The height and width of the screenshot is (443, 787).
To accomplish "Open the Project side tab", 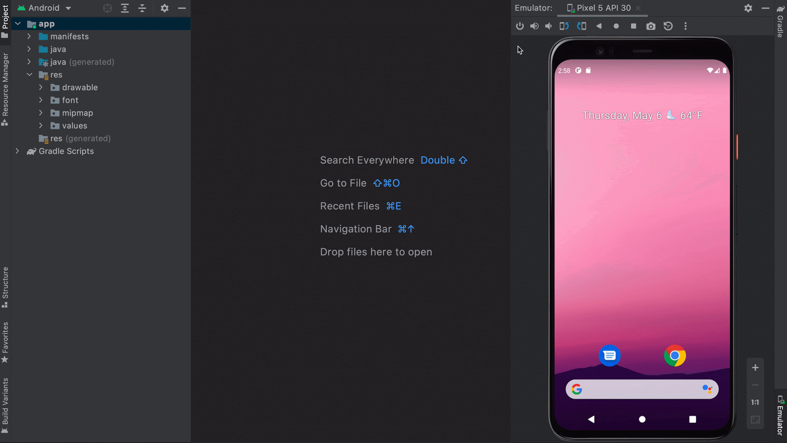I will tap(5, 22).
